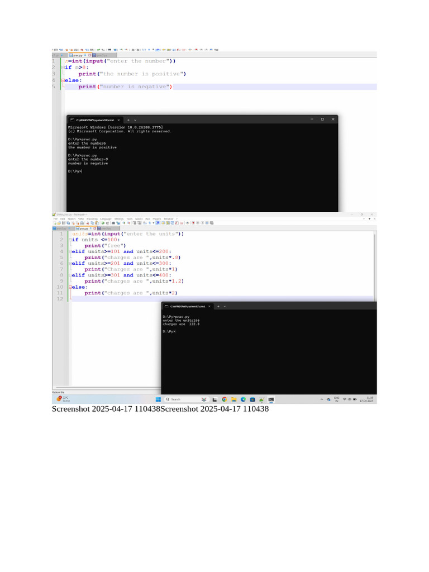Click the 'number is negative' print line in editor

point(125,87)
